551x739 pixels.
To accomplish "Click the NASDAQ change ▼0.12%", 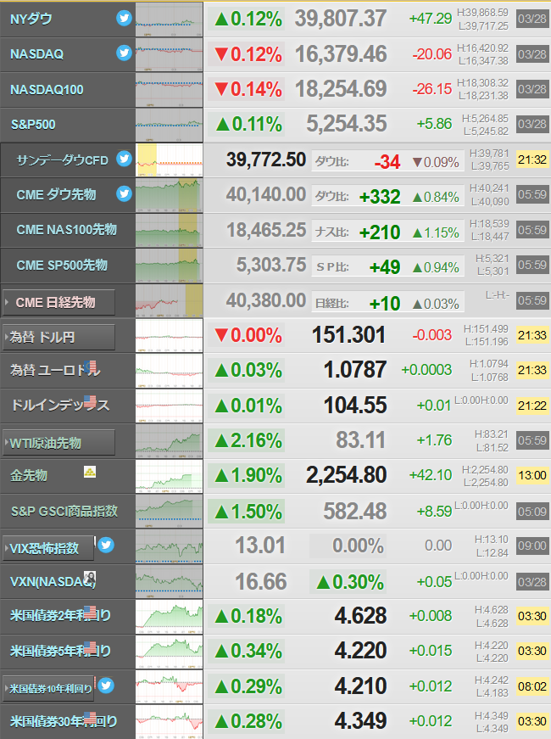I will [x=248, y=54].
